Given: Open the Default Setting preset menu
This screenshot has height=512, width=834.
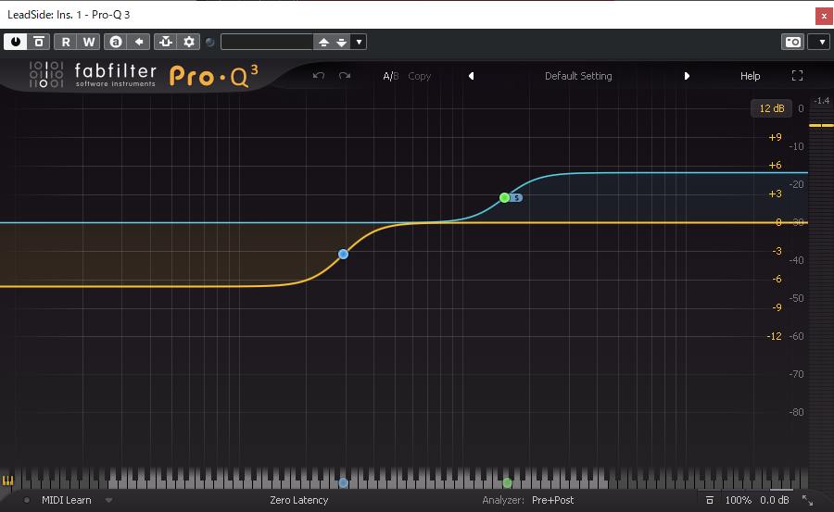Looking at the screenshot, I should 578,76.
